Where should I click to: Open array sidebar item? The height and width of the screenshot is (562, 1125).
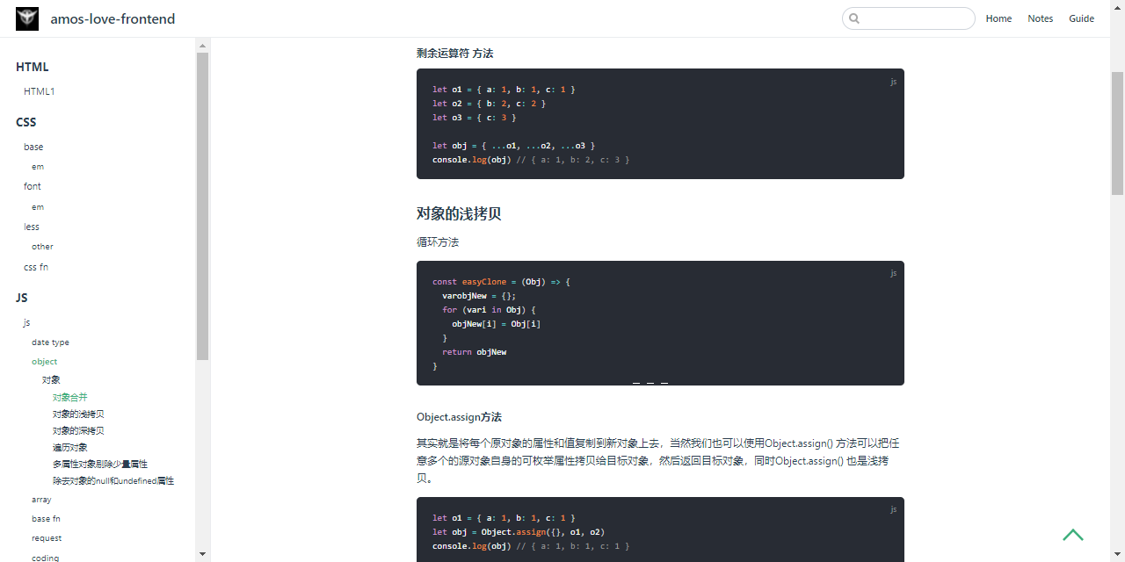pyautogui.click(x=41, y=500)
